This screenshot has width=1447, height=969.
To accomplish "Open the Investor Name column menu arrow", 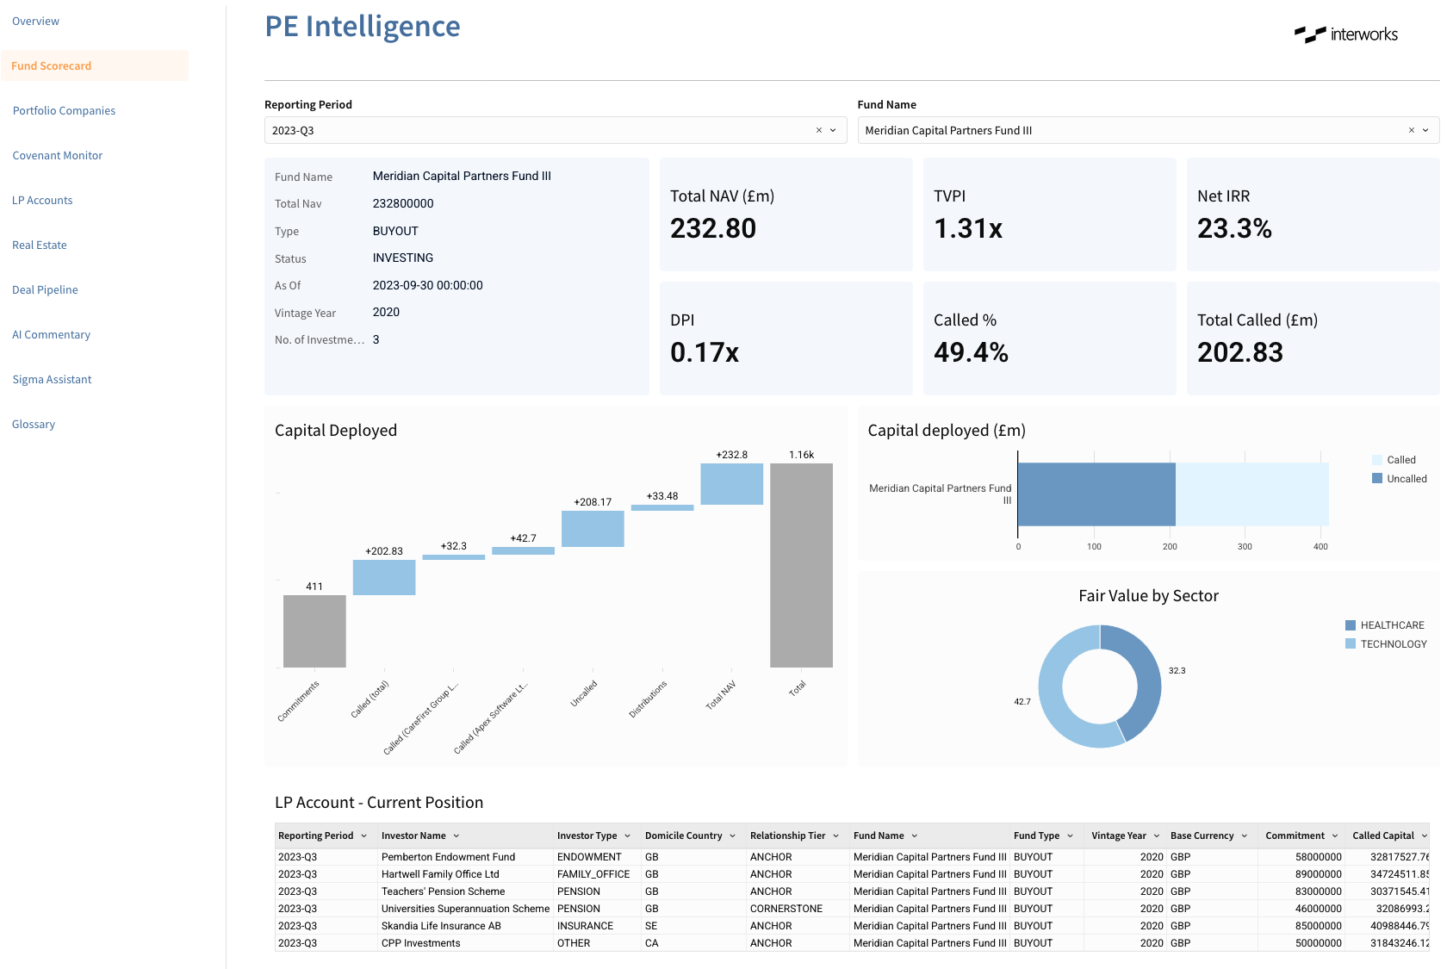I will point(456,835).
